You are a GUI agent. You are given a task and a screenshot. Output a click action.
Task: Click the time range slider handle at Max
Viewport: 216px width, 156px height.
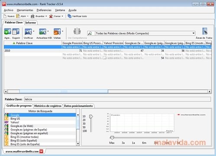(x=112, y=137)
